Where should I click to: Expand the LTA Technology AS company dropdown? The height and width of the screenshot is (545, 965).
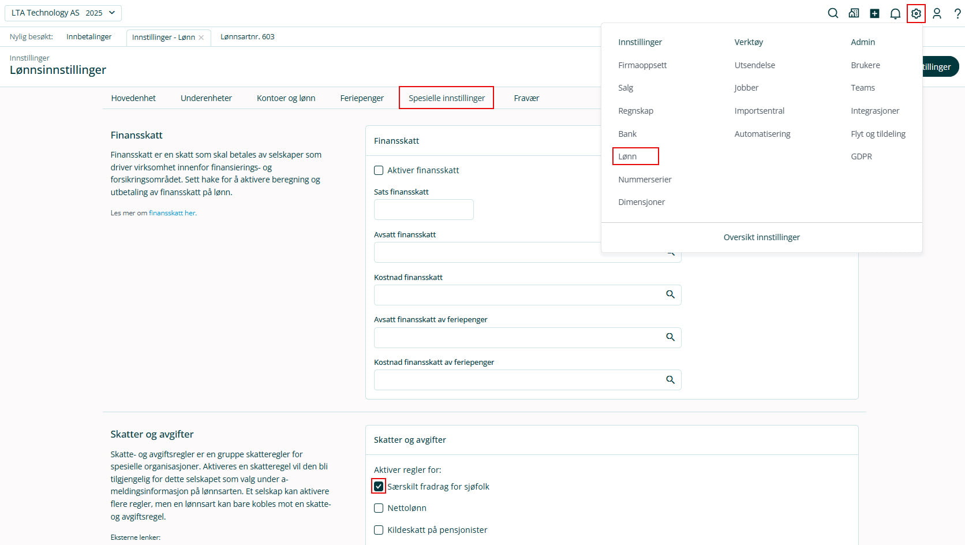click(63, 13)
